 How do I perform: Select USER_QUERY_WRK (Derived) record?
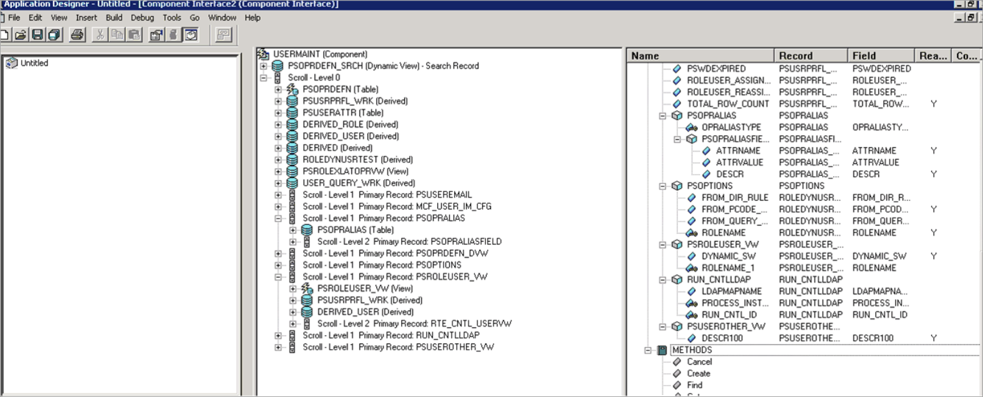(x=359, y=183)
